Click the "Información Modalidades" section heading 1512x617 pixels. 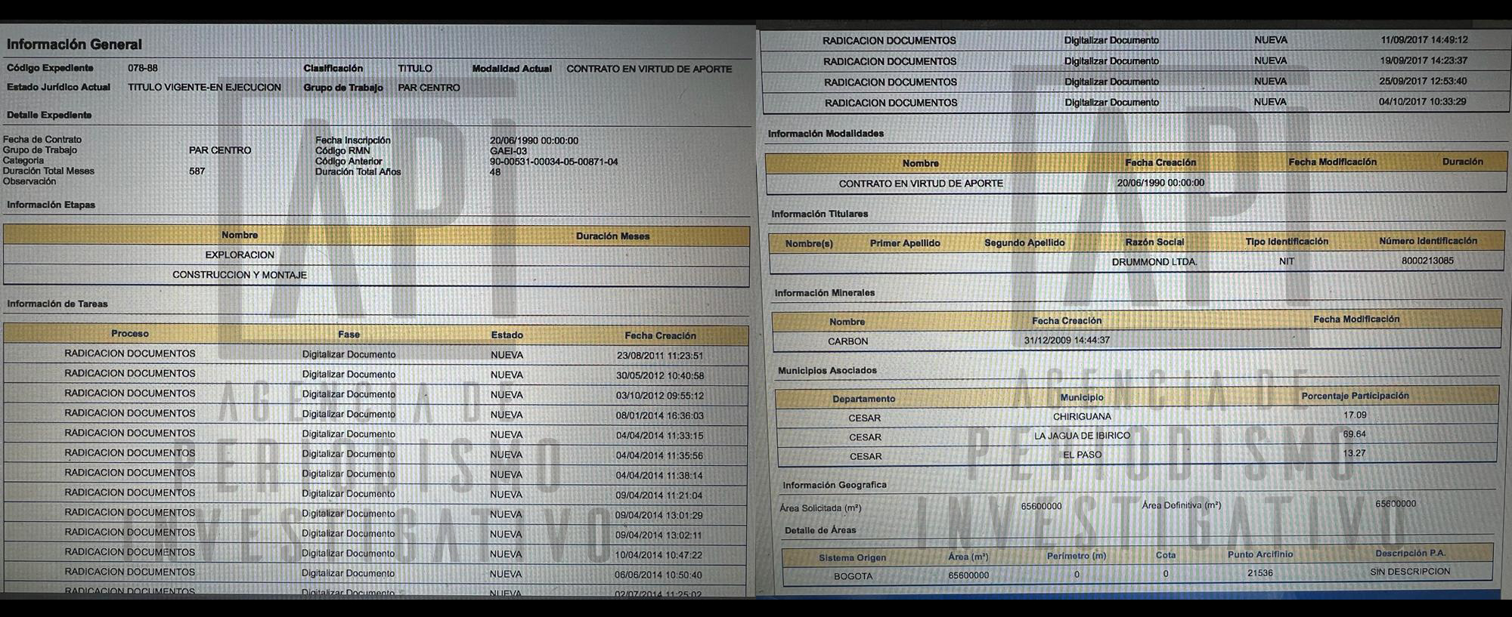[x=826, y=134]
